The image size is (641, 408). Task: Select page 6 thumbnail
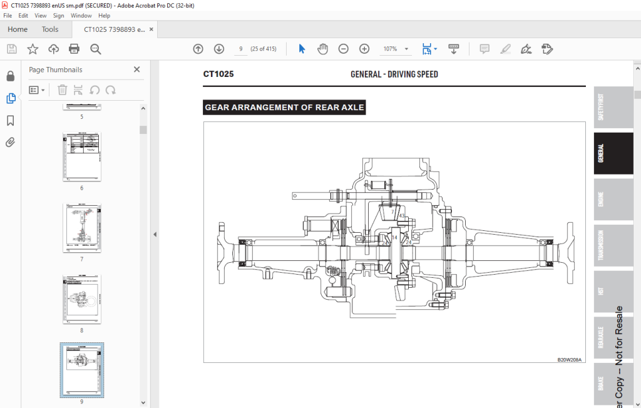coord(82,156)
